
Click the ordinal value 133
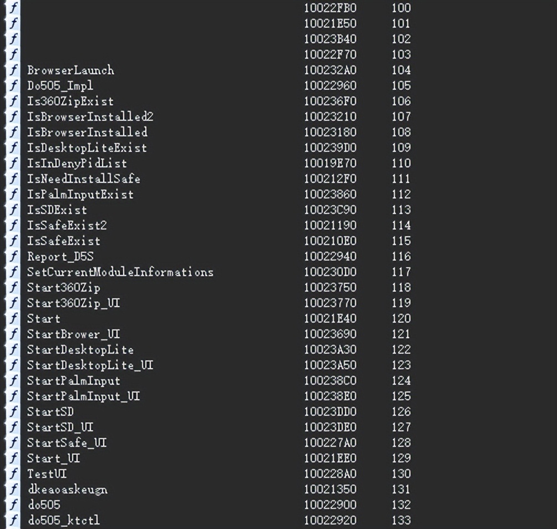tap(401, 521)
